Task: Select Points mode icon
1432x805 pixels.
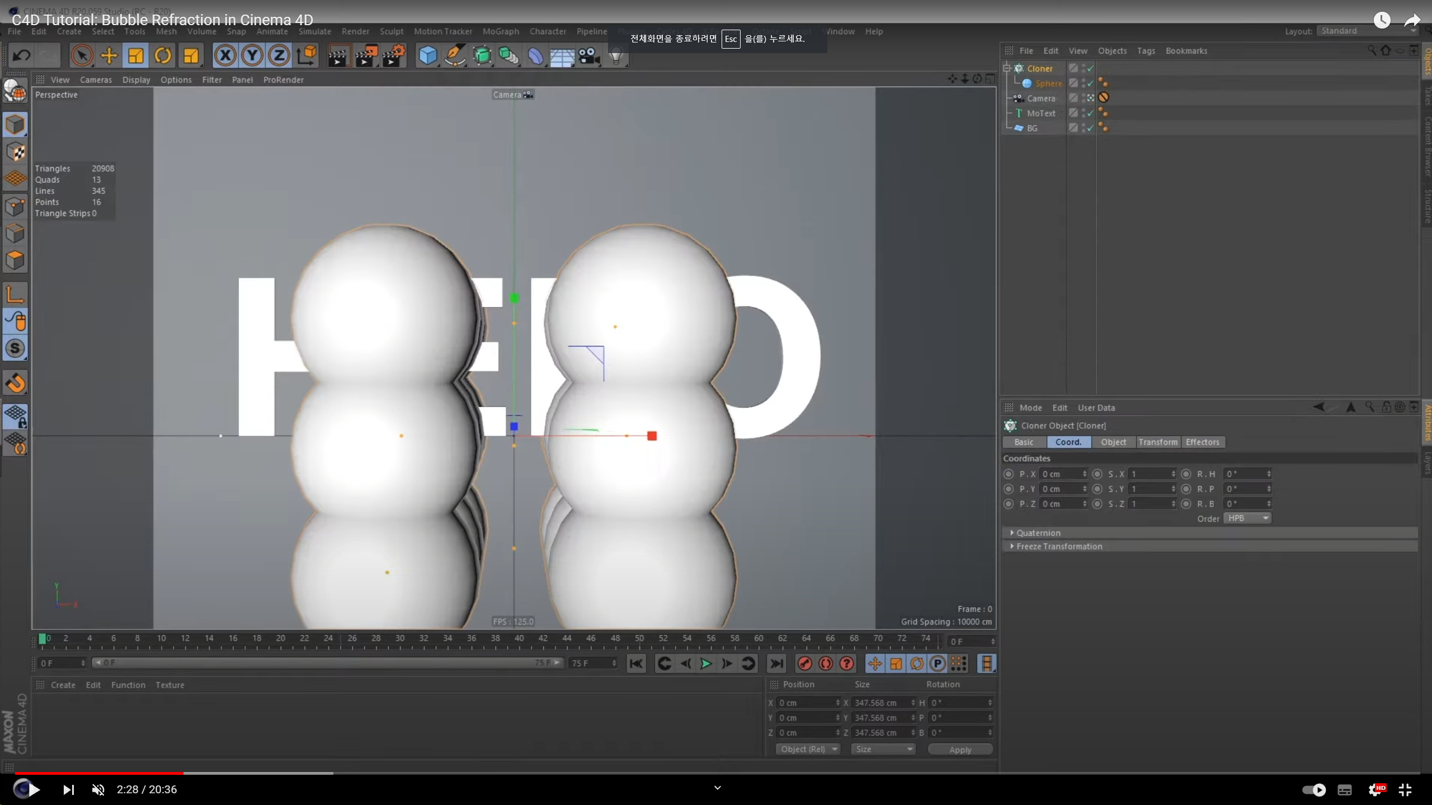Action: (15, 206)
